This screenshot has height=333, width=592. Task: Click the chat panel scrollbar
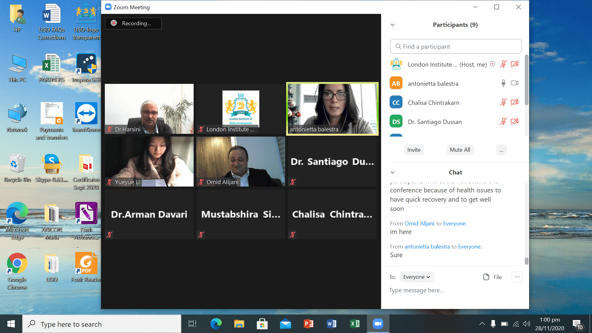527,261
